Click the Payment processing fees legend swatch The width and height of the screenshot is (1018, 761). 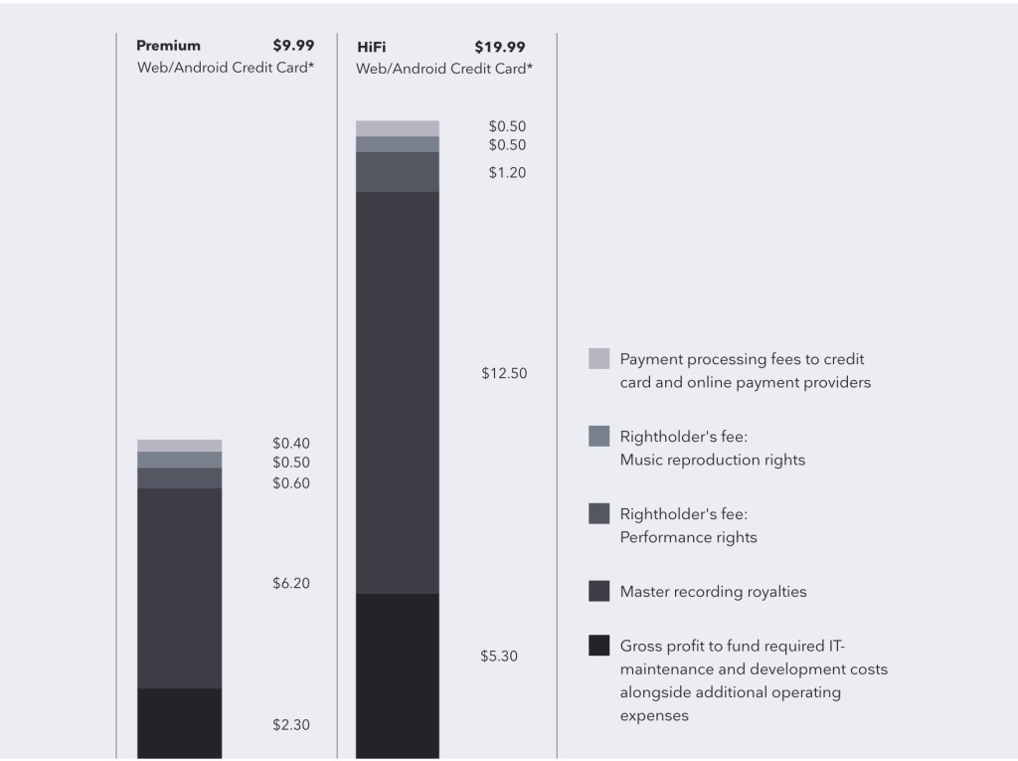[598, 359]
